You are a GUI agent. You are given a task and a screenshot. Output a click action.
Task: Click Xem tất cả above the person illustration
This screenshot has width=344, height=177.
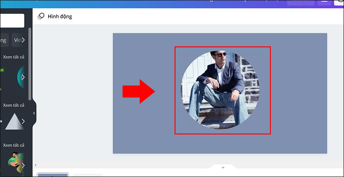pyautogui.click(x=13, y=145)
